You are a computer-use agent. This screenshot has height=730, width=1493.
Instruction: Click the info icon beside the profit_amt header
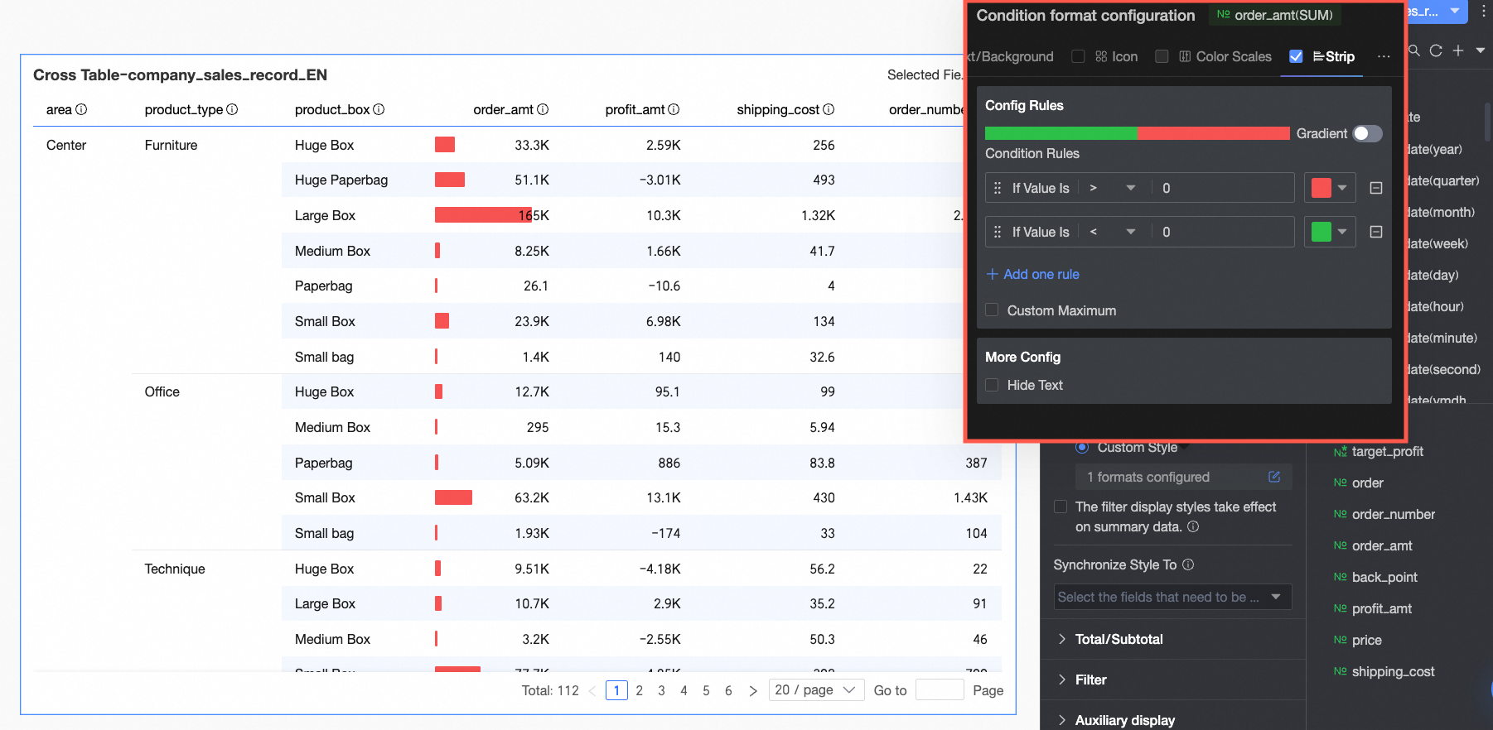[x=674, y=109]
